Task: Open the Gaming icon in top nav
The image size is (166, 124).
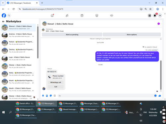Action: 112,16
